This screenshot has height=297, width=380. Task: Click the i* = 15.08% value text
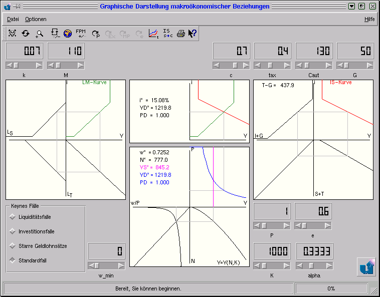(154, 100)
